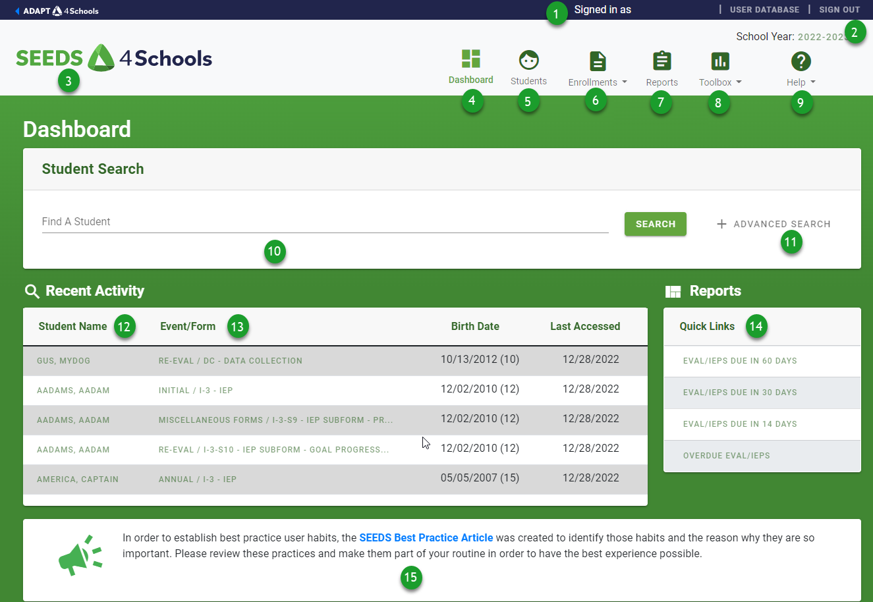The width and height of the screenshot is (873, 602).
Task: Click the Recent Activity magnifier icon
Action: coord(32,291)
